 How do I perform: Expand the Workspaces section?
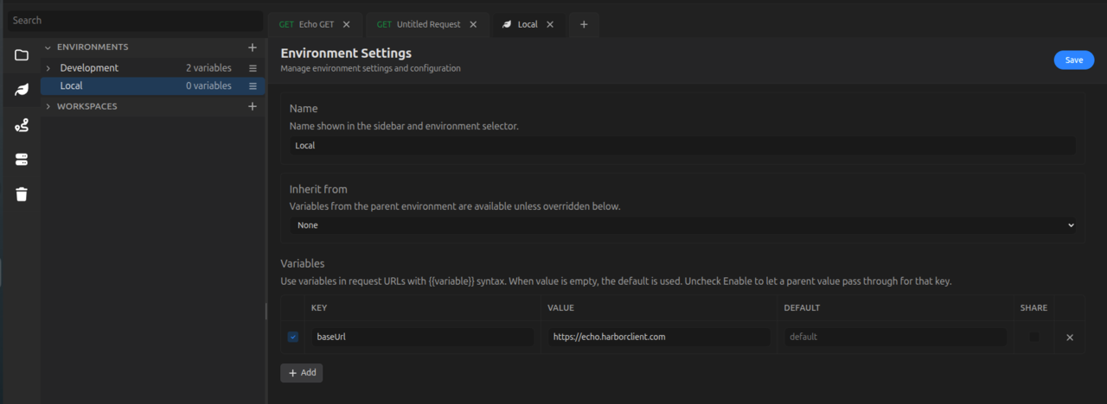[x=48, y=106]
